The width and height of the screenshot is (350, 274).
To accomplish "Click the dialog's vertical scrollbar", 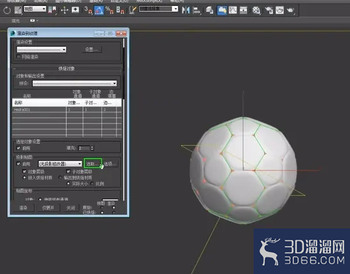I will click(x=124, y=119).
